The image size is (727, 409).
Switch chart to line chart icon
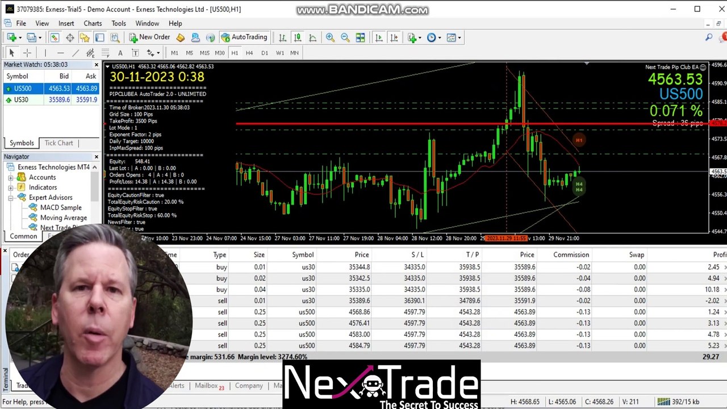[312, 37]
